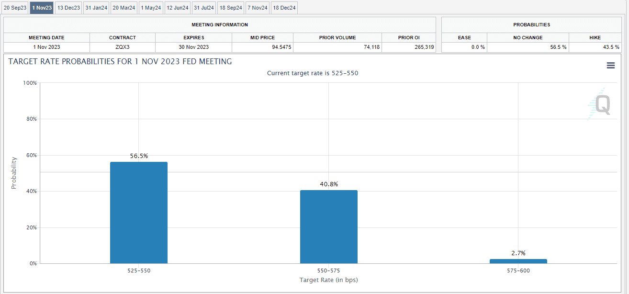Screen dimensions: 629x294
Task: Show the 7 Nov24 meeting tab
Action: [x=258, y=8]
